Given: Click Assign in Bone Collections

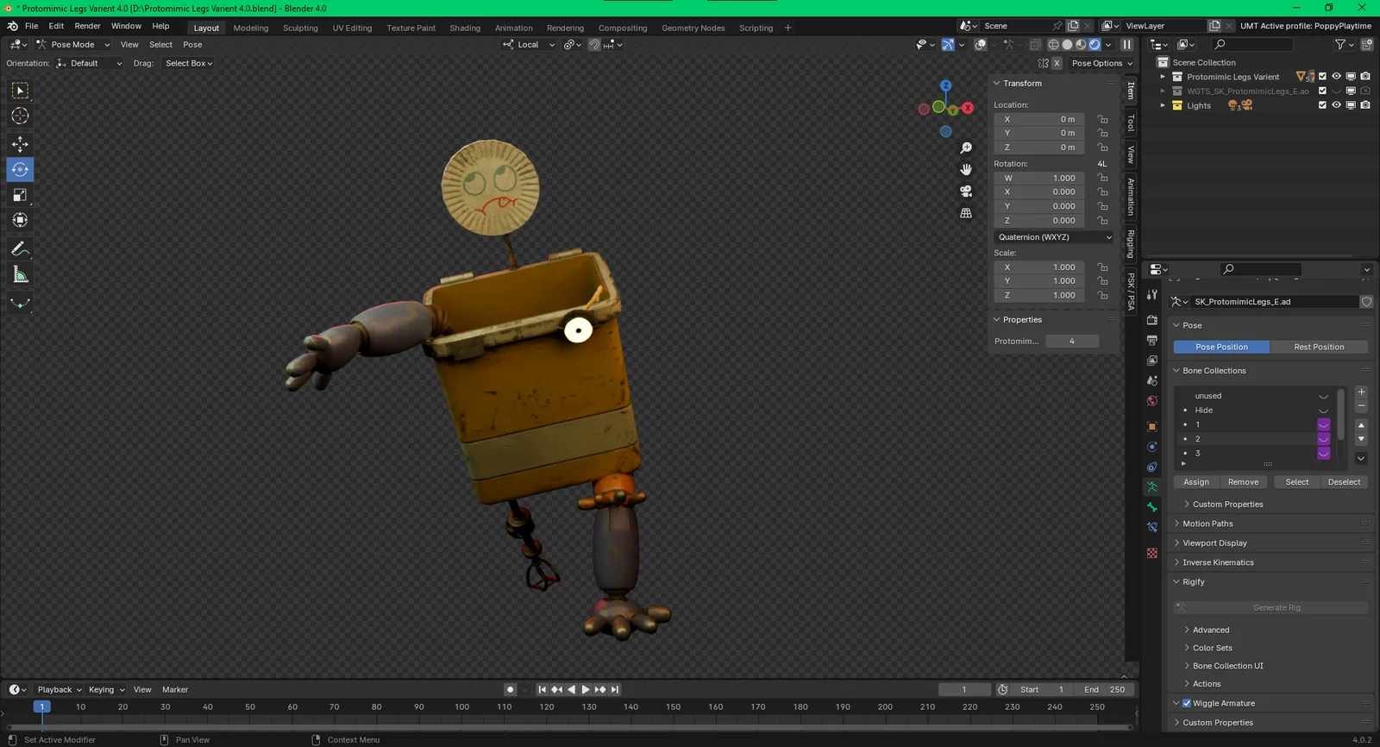Looking at the screenshot, I should (x=1196, y=482).
